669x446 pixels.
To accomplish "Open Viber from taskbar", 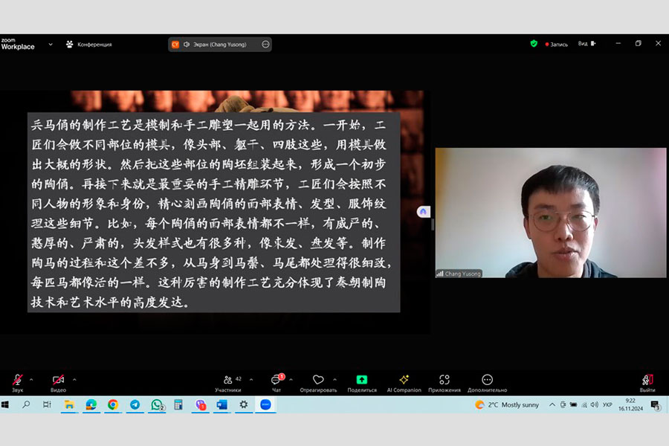I will [200, 404].
